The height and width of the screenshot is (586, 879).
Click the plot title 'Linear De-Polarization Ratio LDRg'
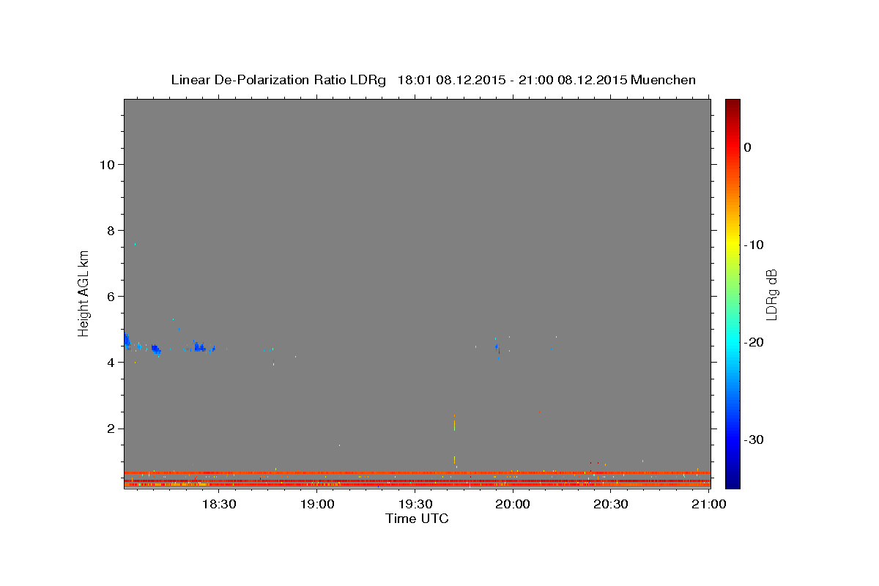click(x=278, y=80)
